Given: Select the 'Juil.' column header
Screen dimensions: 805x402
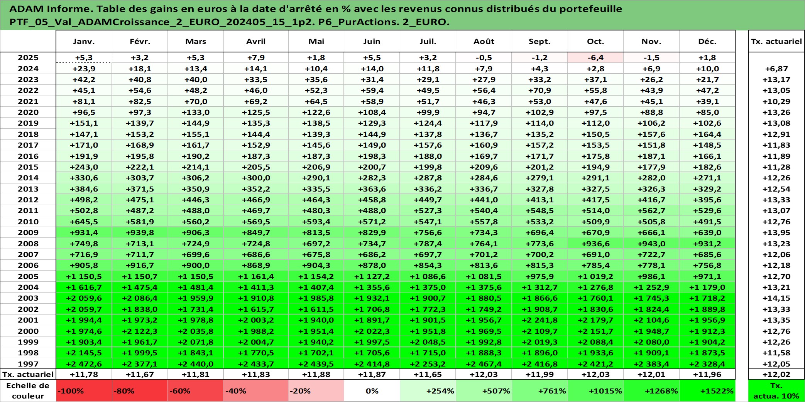Looking at the screenshot, I should point(428,41).
